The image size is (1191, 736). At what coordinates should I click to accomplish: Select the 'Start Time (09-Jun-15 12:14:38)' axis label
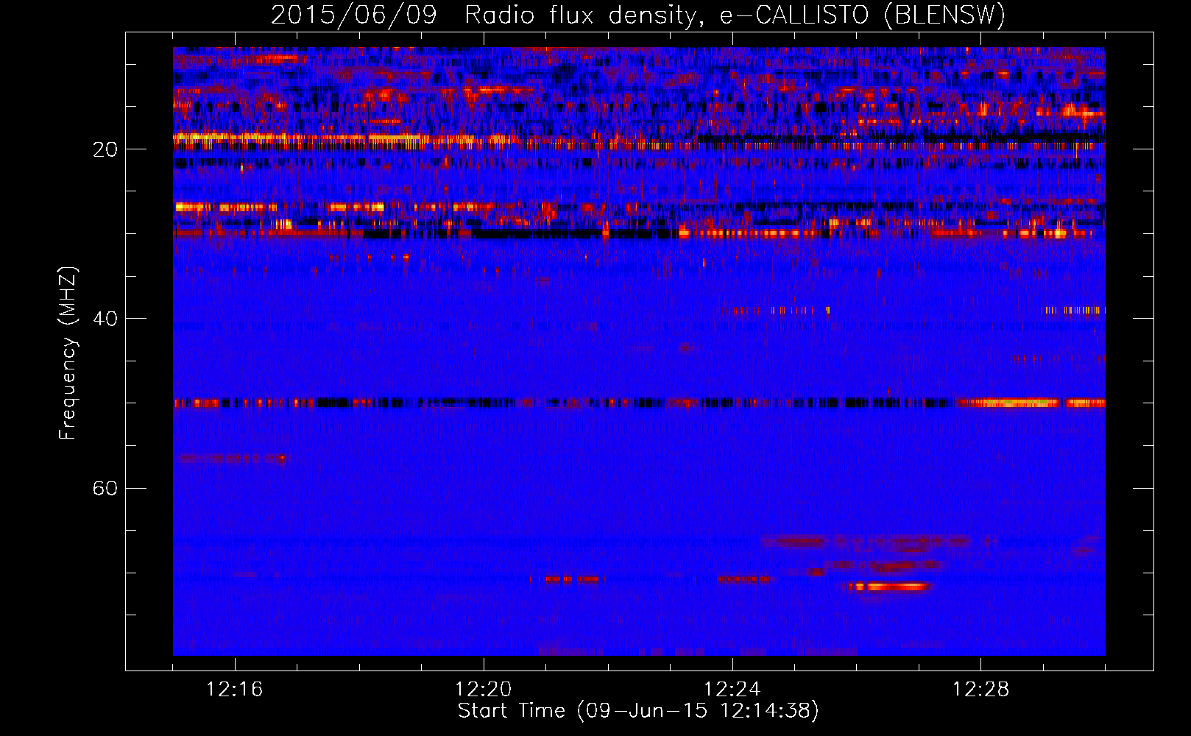coord(638,711)
